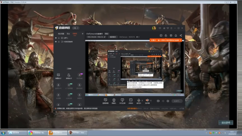
Task: Click the status bar notice message
Action: 77,108
